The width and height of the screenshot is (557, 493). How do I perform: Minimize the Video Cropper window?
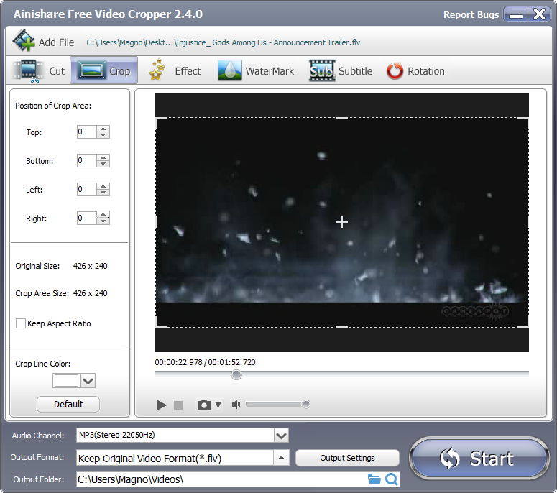[x=515, y=14]
